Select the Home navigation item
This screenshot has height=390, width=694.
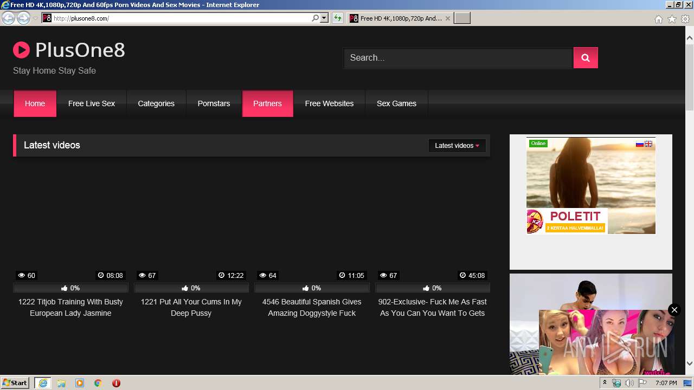(x=35, y=103)
